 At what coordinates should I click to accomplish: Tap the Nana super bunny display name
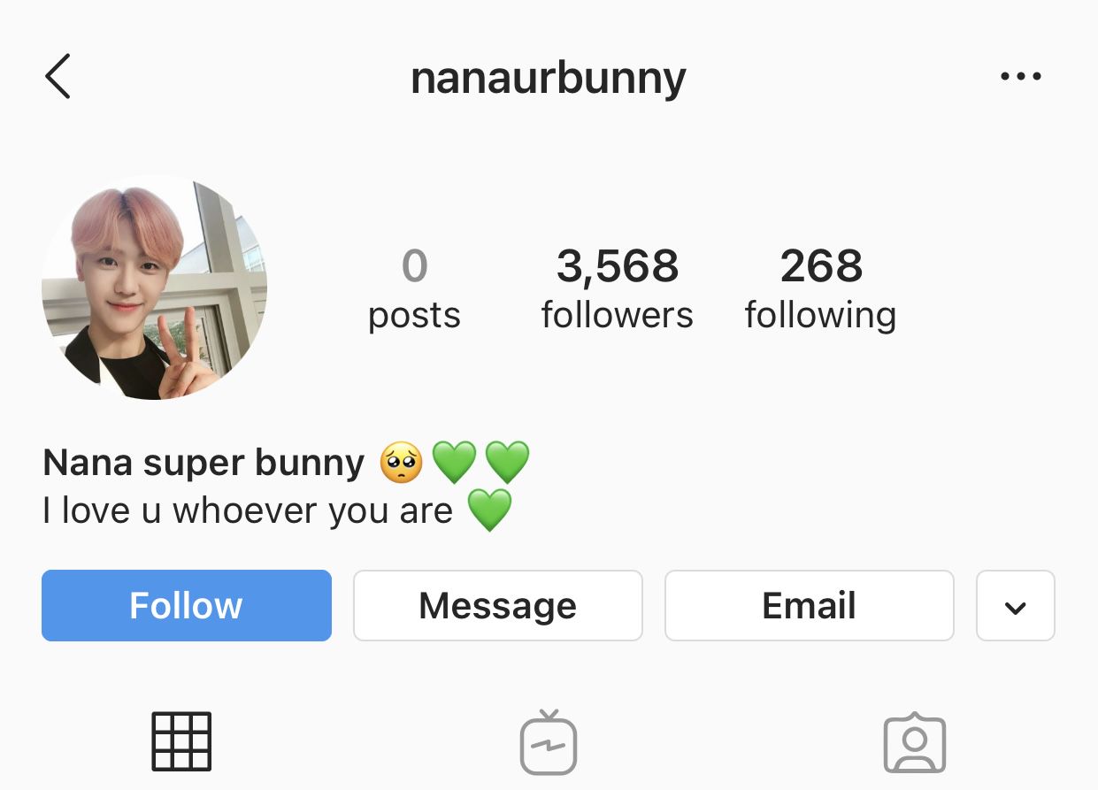pyautogui.click(x=203, y=463)
